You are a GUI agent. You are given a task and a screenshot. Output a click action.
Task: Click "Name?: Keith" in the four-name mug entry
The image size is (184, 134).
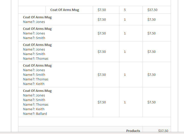click(x=34, y=84)
